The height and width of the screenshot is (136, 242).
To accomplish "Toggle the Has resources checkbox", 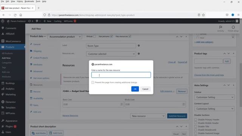I will pos(130,37).
